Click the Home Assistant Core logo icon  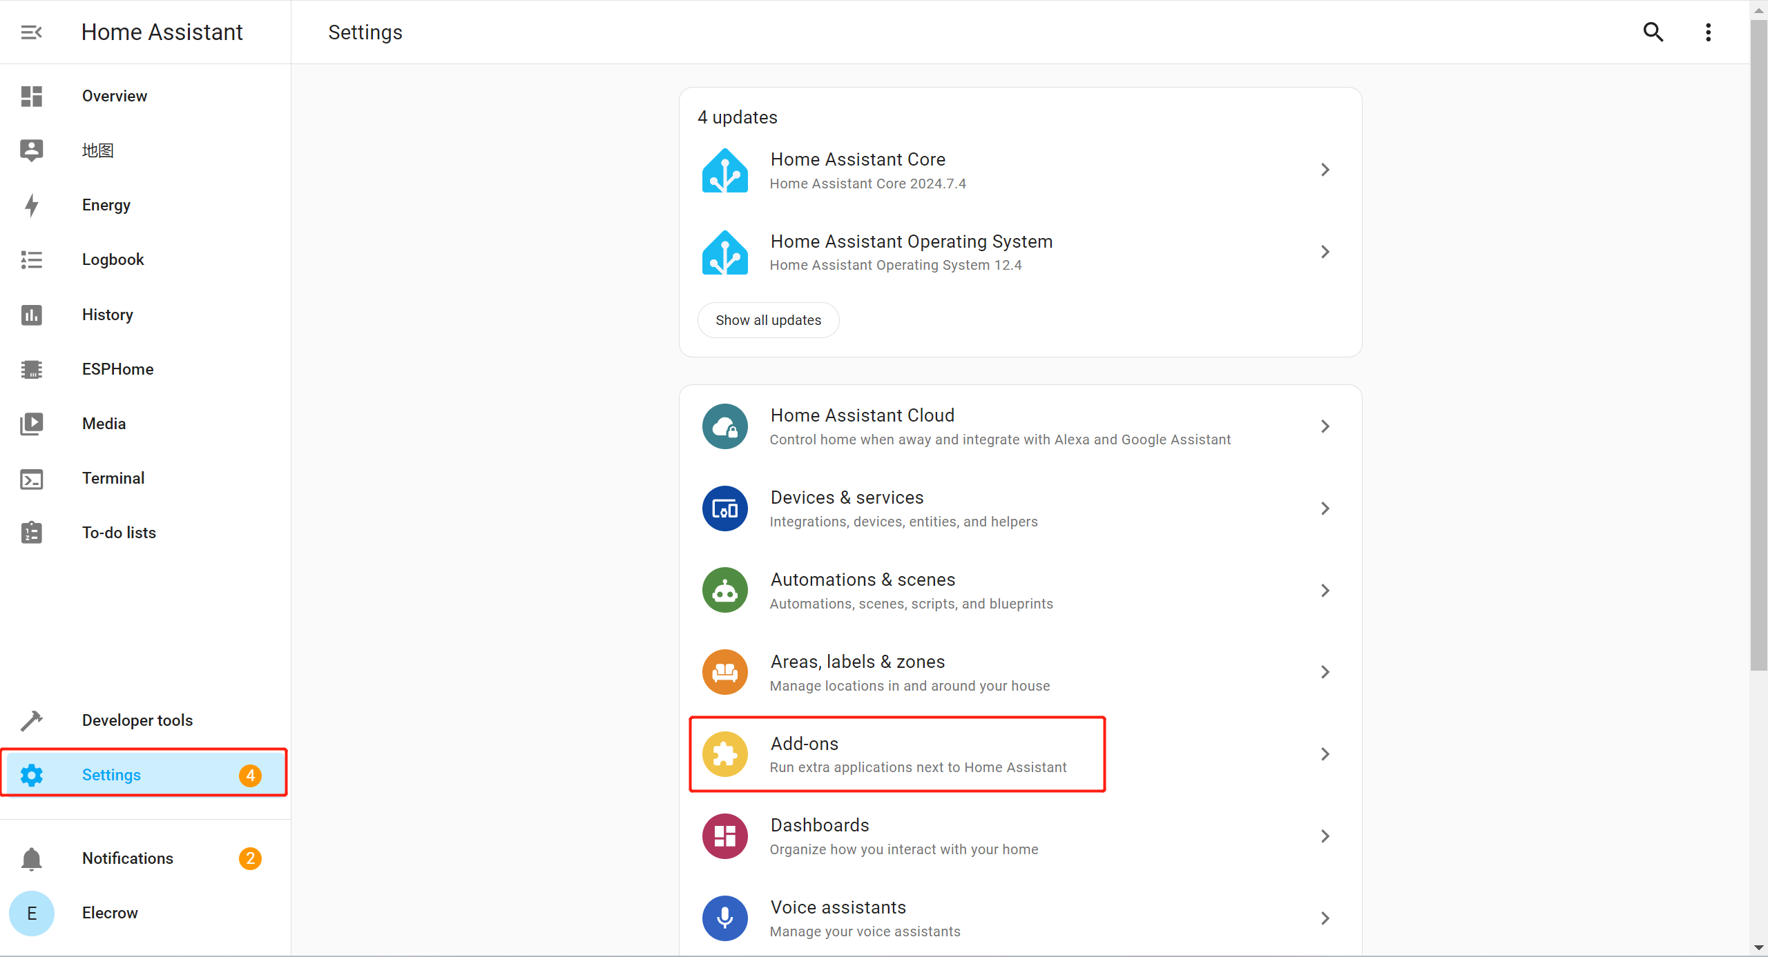[724, 170]
